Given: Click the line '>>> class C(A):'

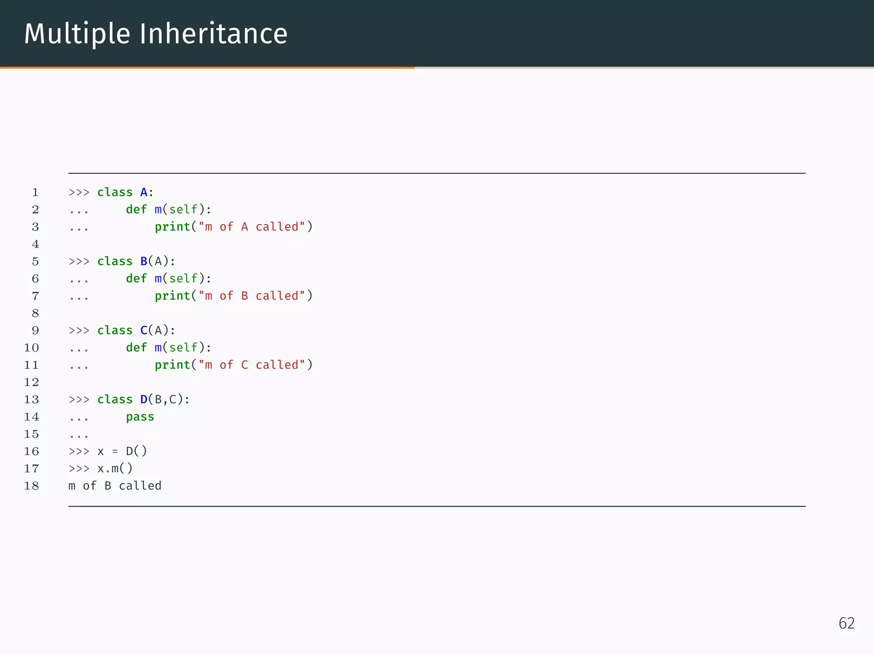Looking at the screenshot, I should 122,330.
